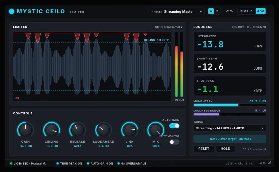Enable the Unity Monitor switch
Image resolution: width=279 pixels, height=172 pixels.
point(174,142)
